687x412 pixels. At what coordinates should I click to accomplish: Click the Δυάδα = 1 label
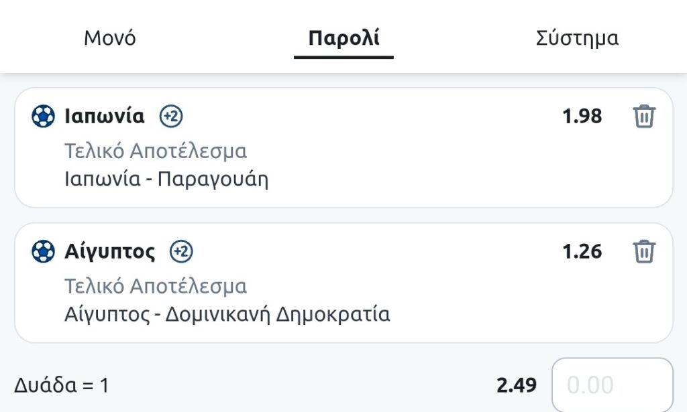point(61,386)
